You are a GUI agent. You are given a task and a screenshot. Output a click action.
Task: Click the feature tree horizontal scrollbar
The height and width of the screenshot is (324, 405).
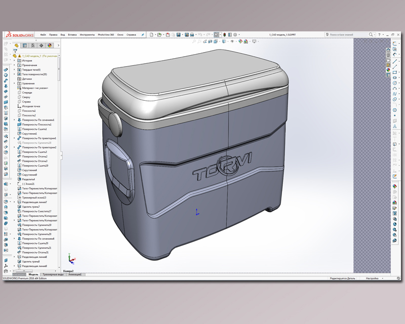coord(24,271)
